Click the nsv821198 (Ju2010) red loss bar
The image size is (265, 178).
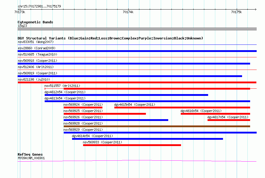click(137, 82)
